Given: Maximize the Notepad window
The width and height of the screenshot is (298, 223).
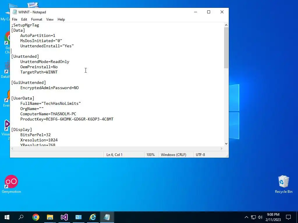Looking at the screenshot, I should click(209, 12).
